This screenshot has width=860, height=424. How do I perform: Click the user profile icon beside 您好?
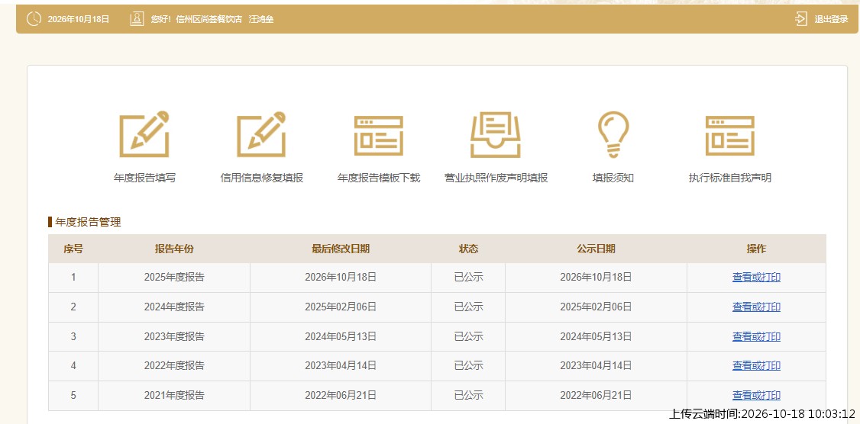137,18
